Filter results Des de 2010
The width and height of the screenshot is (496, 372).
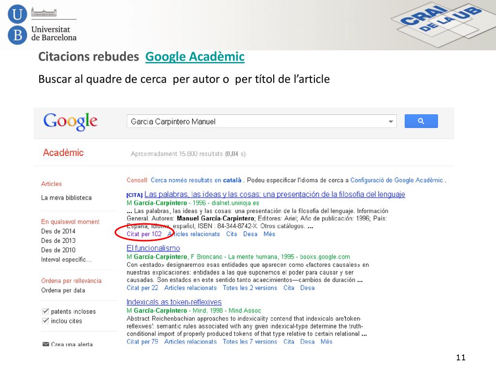[x=58, y=250]
